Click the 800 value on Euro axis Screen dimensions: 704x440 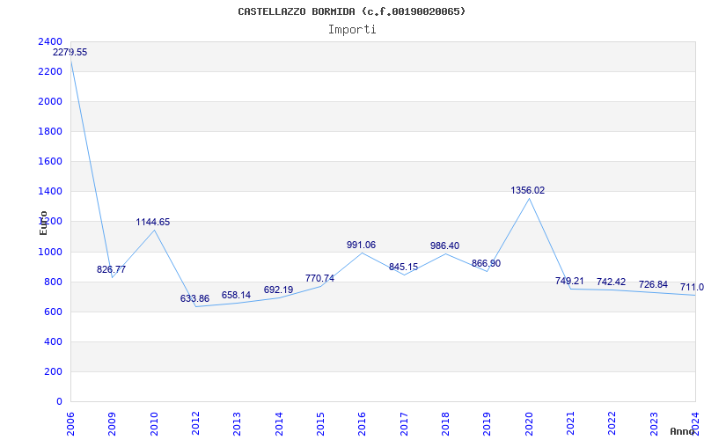54,282
